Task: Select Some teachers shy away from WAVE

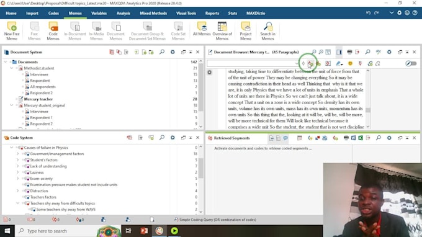Action: click(x=66, y=209)
